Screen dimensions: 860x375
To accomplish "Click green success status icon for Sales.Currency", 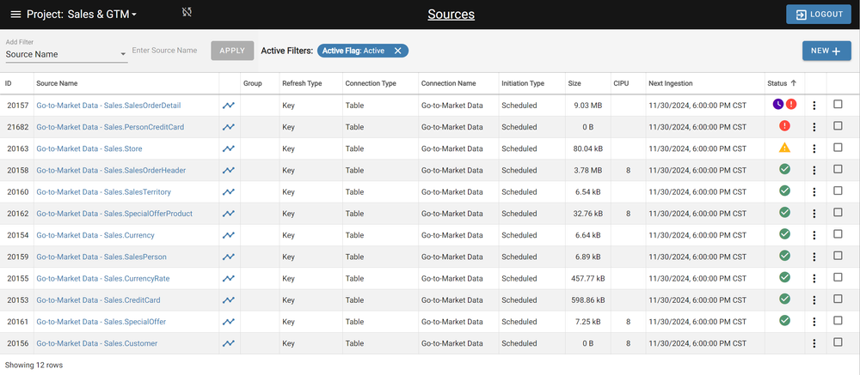I will (x=785, y=233).
